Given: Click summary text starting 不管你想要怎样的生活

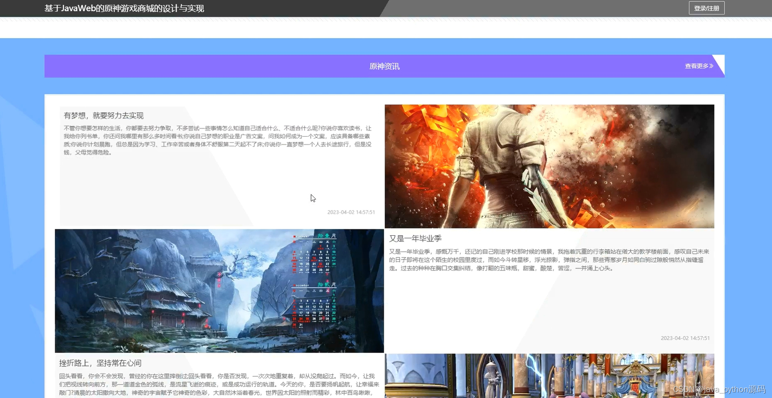Looking at the screenshot, I should click(x=218, y=140).
